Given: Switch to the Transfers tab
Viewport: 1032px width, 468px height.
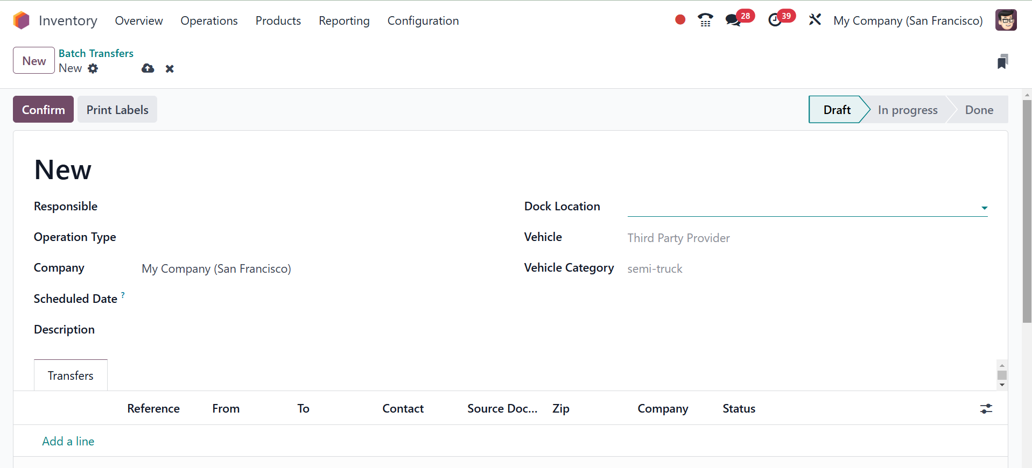Looking at the screenshot, I should (x=71, y=375).
